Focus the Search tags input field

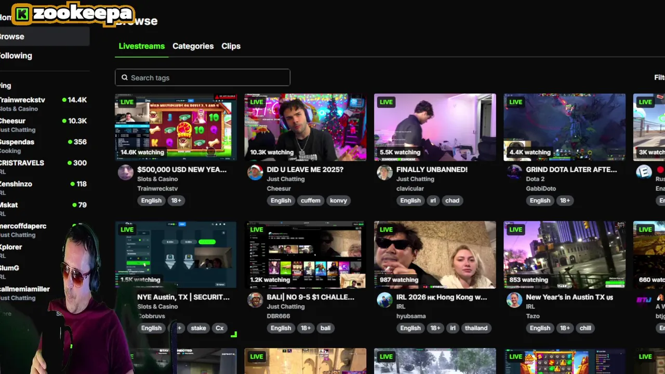tap(203, 77)
